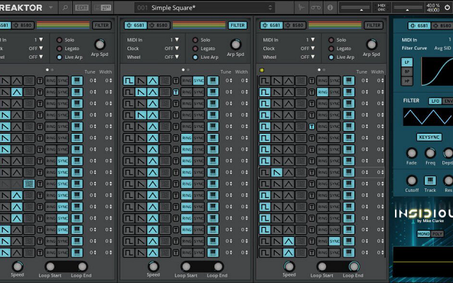The height and width of the screenshot is (283, 453).
Task: Open Clock dropdown in the third voice panel
Action: (307, 49)
